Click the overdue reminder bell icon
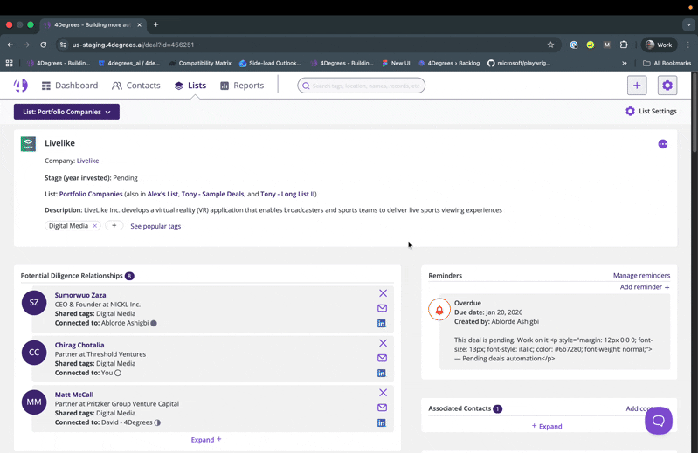This screenshot has width=698, height=453. tap(439, 310)
